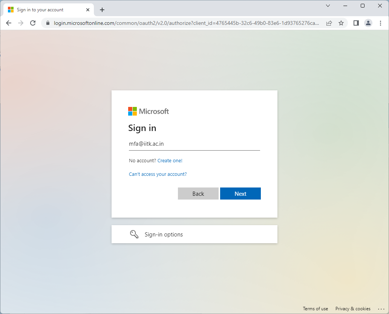Reload the page with refresh icon
The height and width of the screenshot is (314, 389).
(33, 23)
